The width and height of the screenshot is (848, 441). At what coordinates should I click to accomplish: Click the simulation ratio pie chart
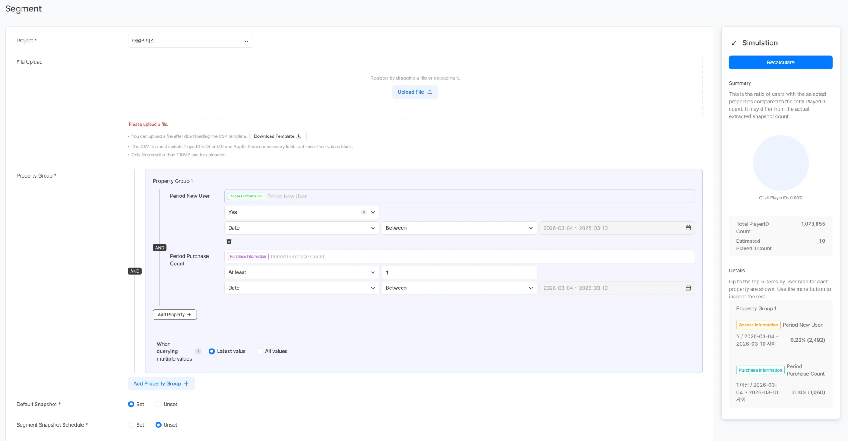[x=781, y=163]
